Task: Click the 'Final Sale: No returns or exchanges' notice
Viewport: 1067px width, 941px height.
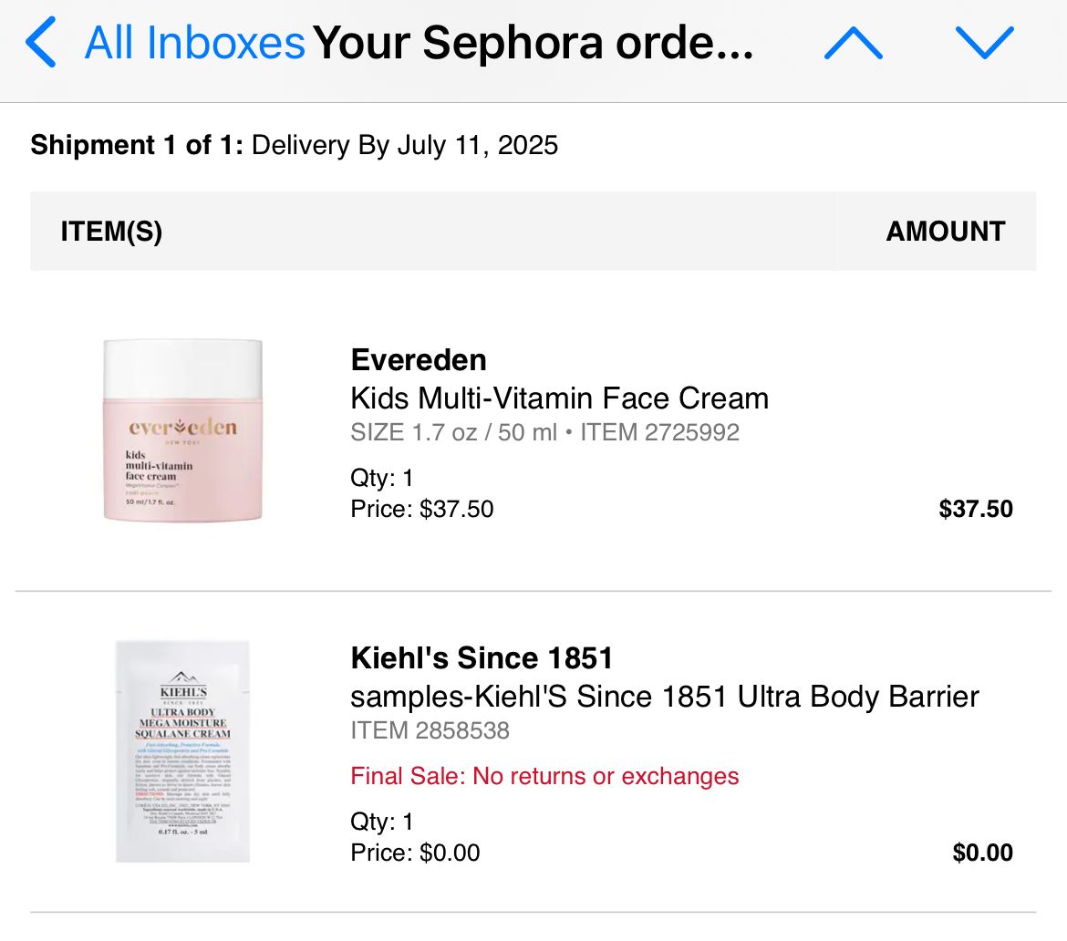Action: point(544,776)
